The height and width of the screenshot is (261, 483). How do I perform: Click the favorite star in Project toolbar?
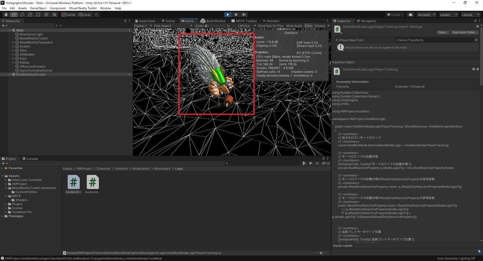[316, 163]
